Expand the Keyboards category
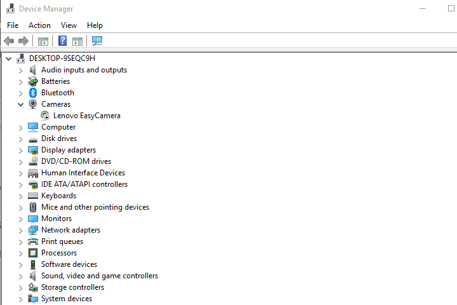Image resolution: width=457 pixels, height=305 pixels. pyautogui.click(x=20, y=196)
